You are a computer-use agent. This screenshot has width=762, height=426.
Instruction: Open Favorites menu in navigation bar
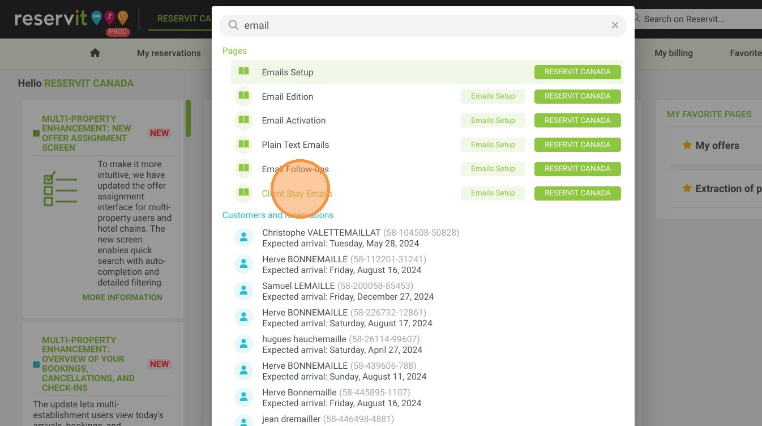click(x=746, y=53)
